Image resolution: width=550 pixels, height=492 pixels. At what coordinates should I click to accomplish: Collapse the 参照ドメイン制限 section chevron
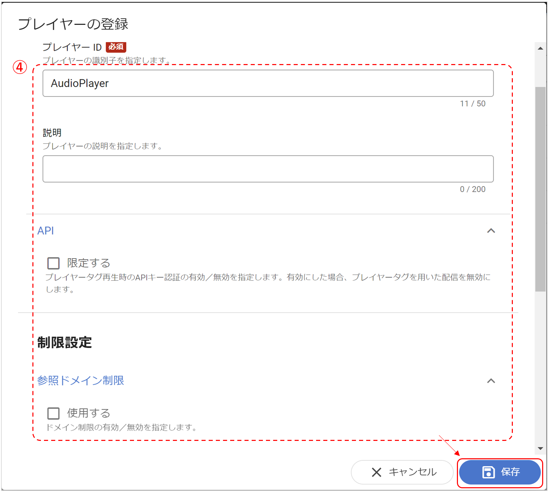tap(491, 381)
